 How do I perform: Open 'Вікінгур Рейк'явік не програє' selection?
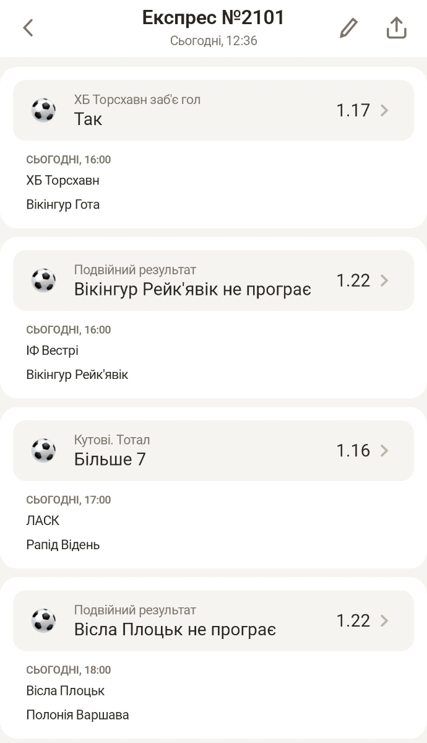coord(192,289)
